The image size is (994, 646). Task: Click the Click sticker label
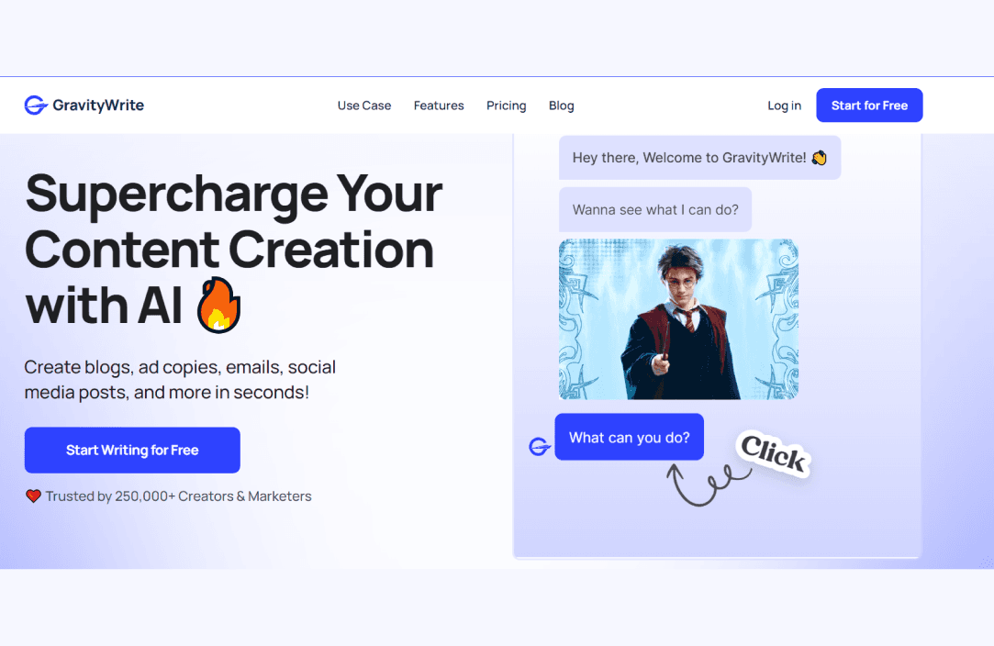tap(774, 454)
